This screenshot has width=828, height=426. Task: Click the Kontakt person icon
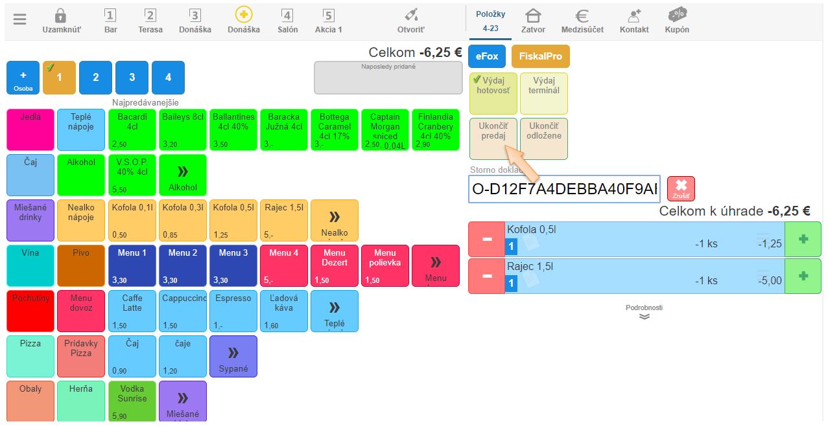[633, 16]
